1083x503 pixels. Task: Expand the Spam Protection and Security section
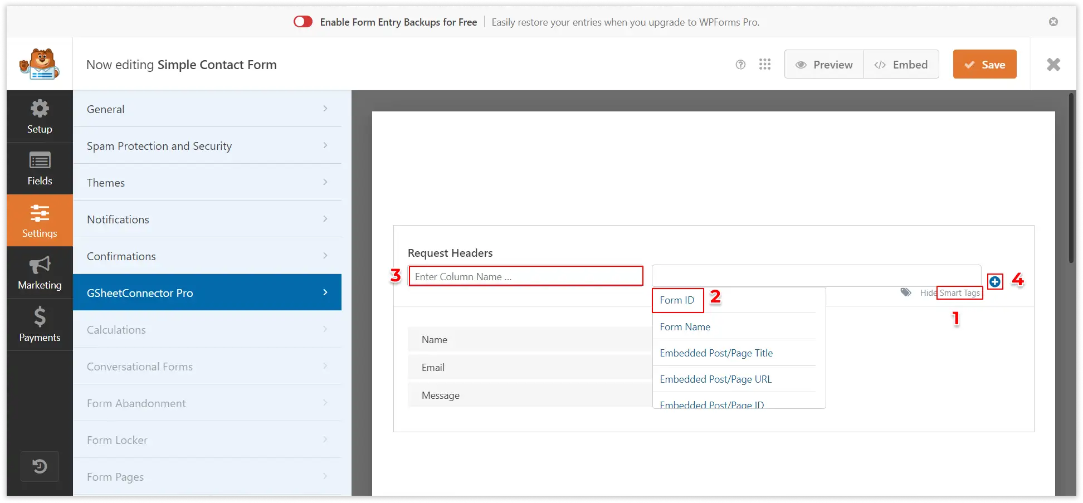207,145
